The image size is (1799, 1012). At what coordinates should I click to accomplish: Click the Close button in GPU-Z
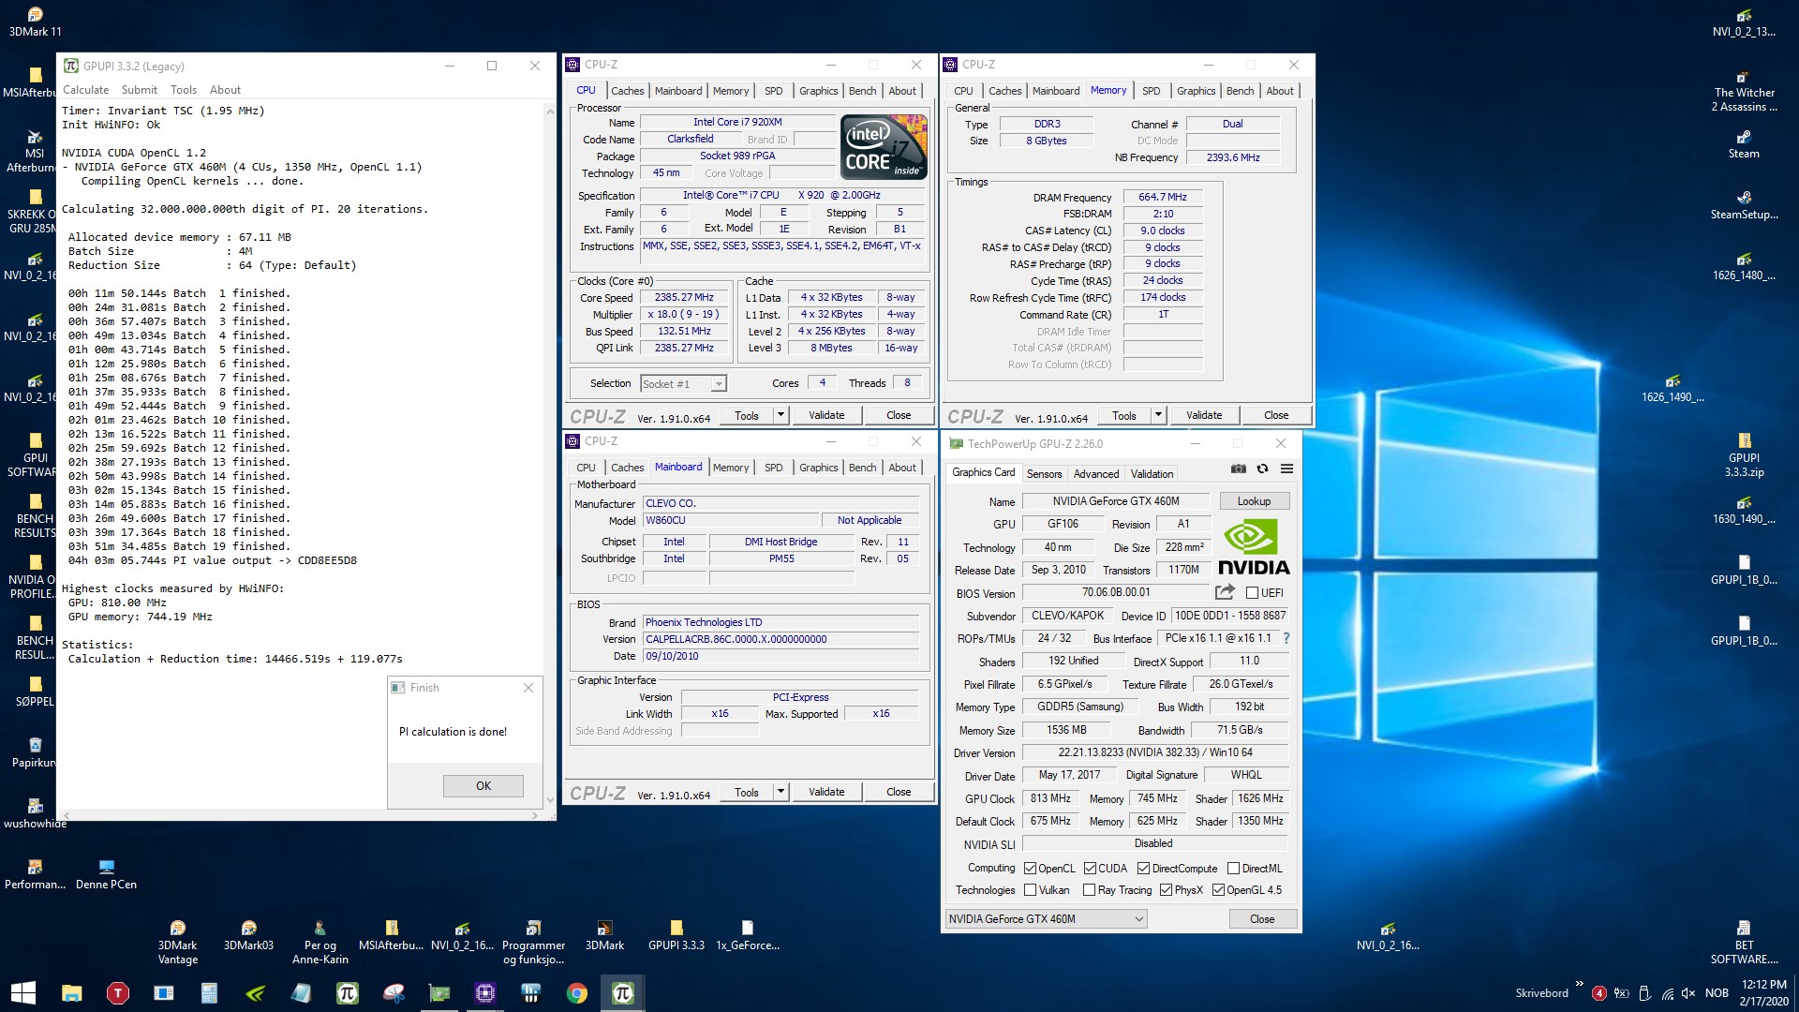[1262, 919]
